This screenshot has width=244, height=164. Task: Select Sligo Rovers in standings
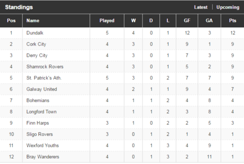tap(39, 134)
